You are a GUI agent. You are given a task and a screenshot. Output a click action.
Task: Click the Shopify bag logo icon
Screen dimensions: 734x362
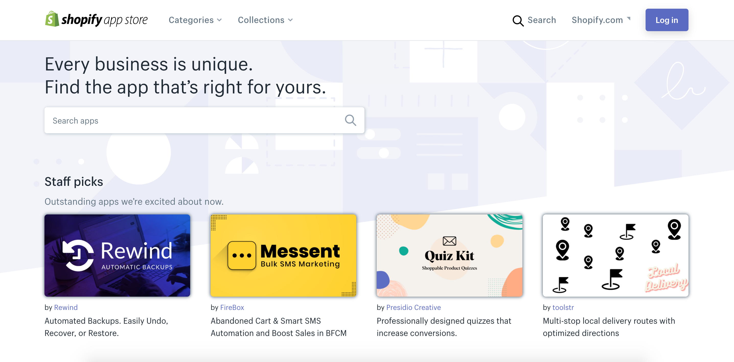52,19
